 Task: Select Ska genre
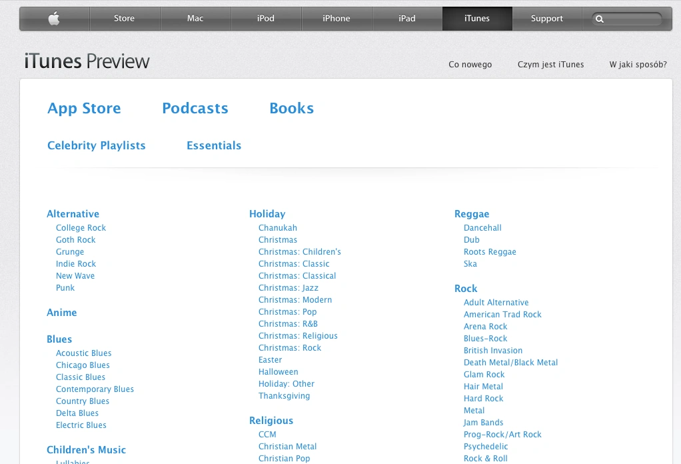[x=470, y=264]
